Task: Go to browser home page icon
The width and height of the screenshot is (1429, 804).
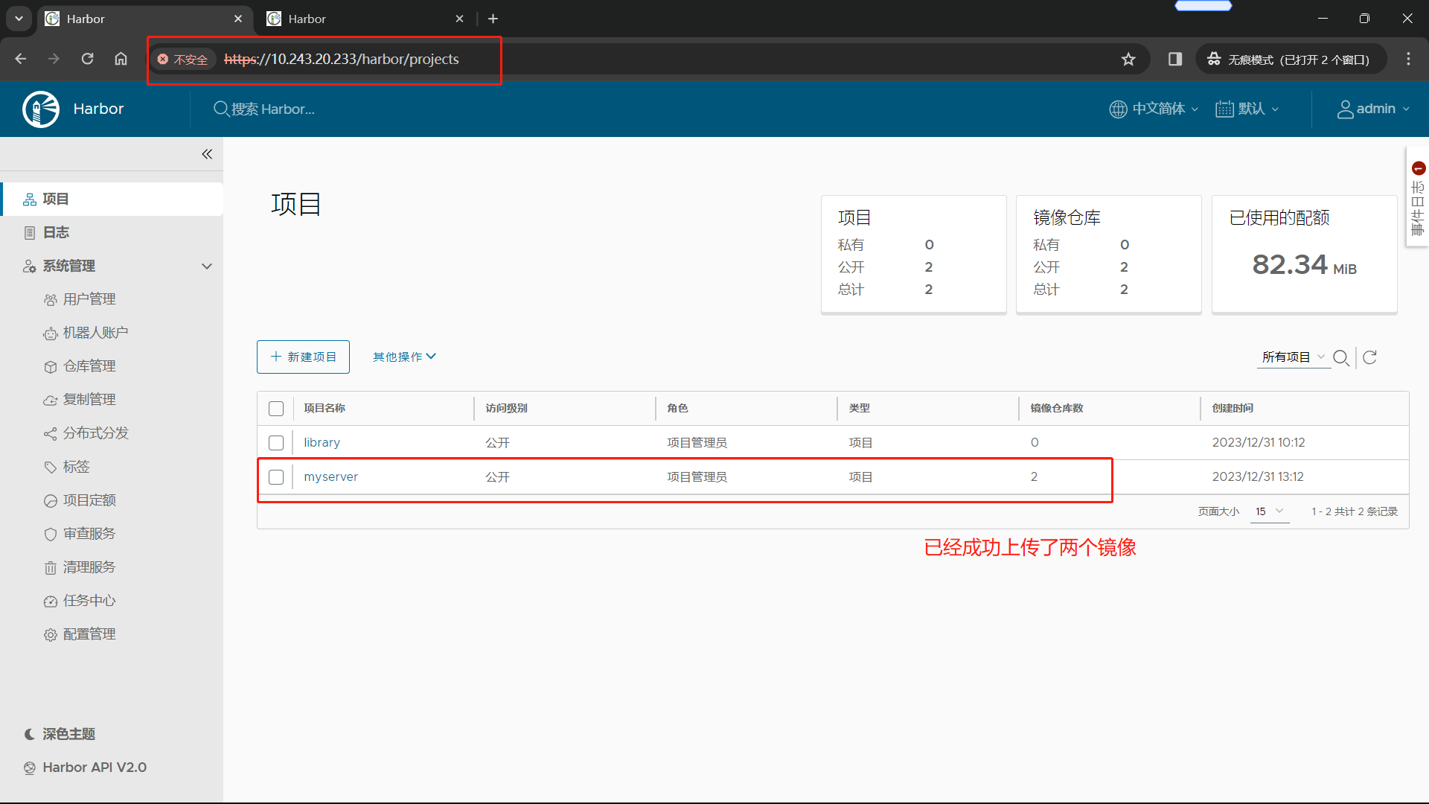Action: [x=121, y=59]
